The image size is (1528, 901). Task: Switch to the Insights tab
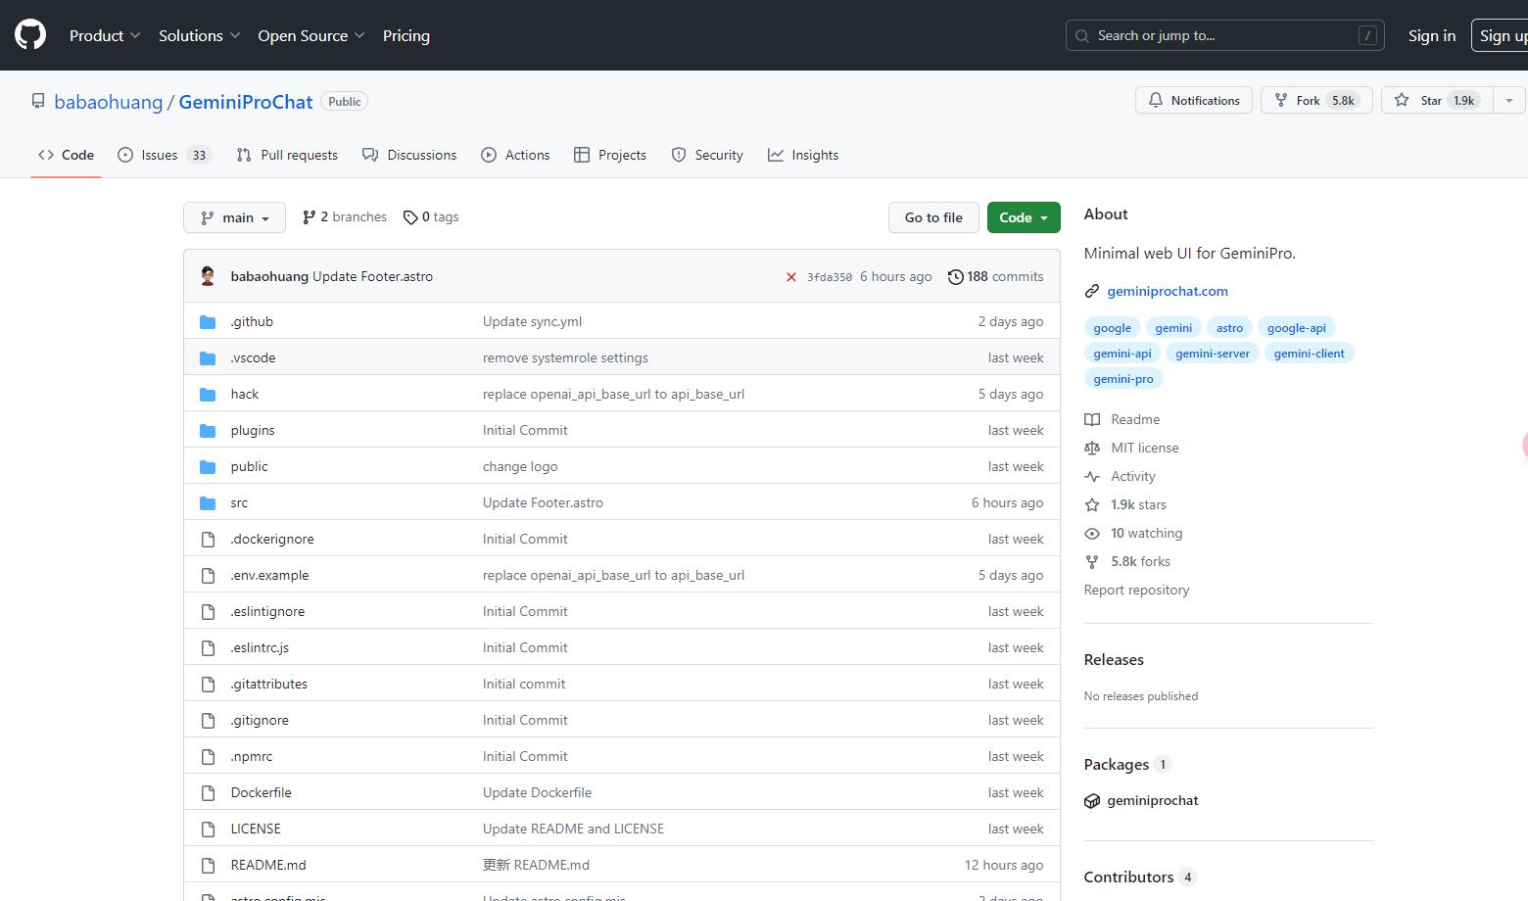coord(803,155)
